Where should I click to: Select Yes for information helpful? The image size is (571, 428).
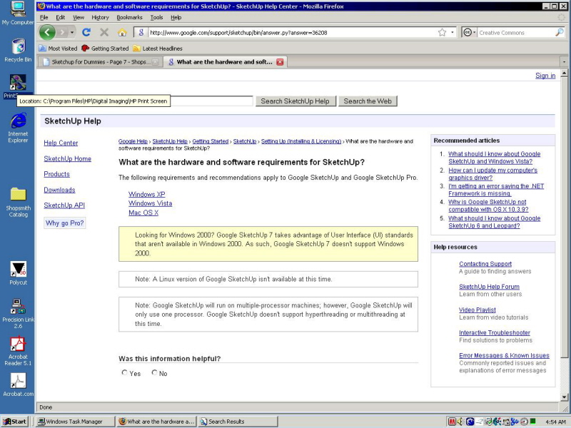(x=124, y=372)
